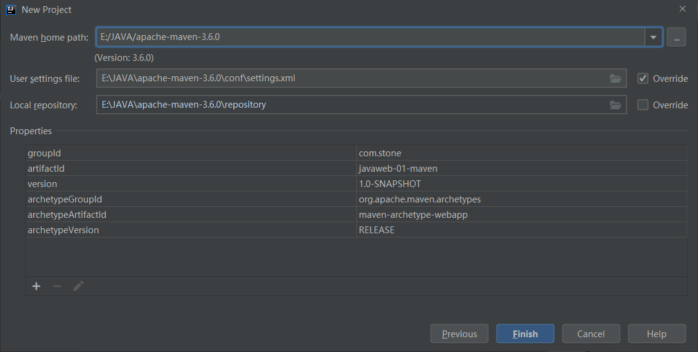
Task: Check Override for Local repository
Action: point(643,105)
